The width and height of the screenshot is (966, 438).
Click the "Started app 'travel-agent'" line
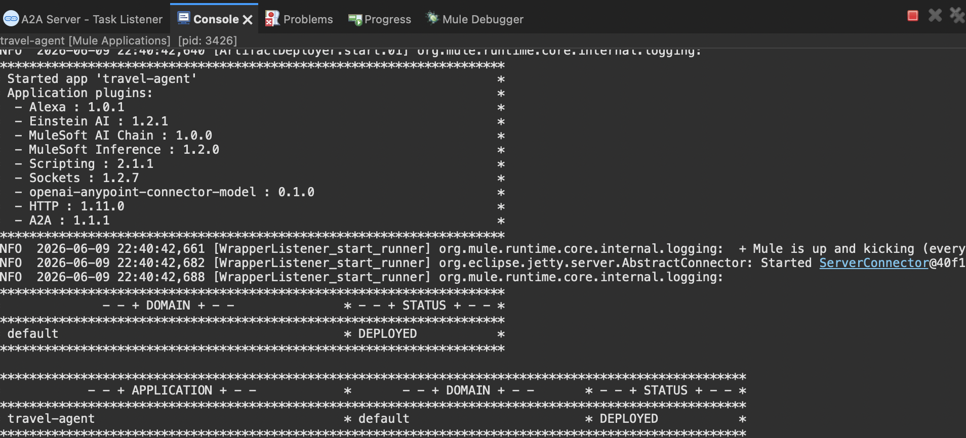[102, 79]
